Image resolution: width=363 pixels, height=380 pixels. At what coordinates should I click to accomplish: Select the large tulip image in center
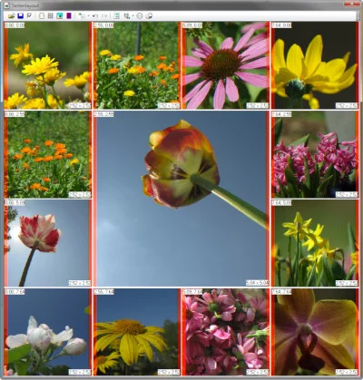point(181,199)
